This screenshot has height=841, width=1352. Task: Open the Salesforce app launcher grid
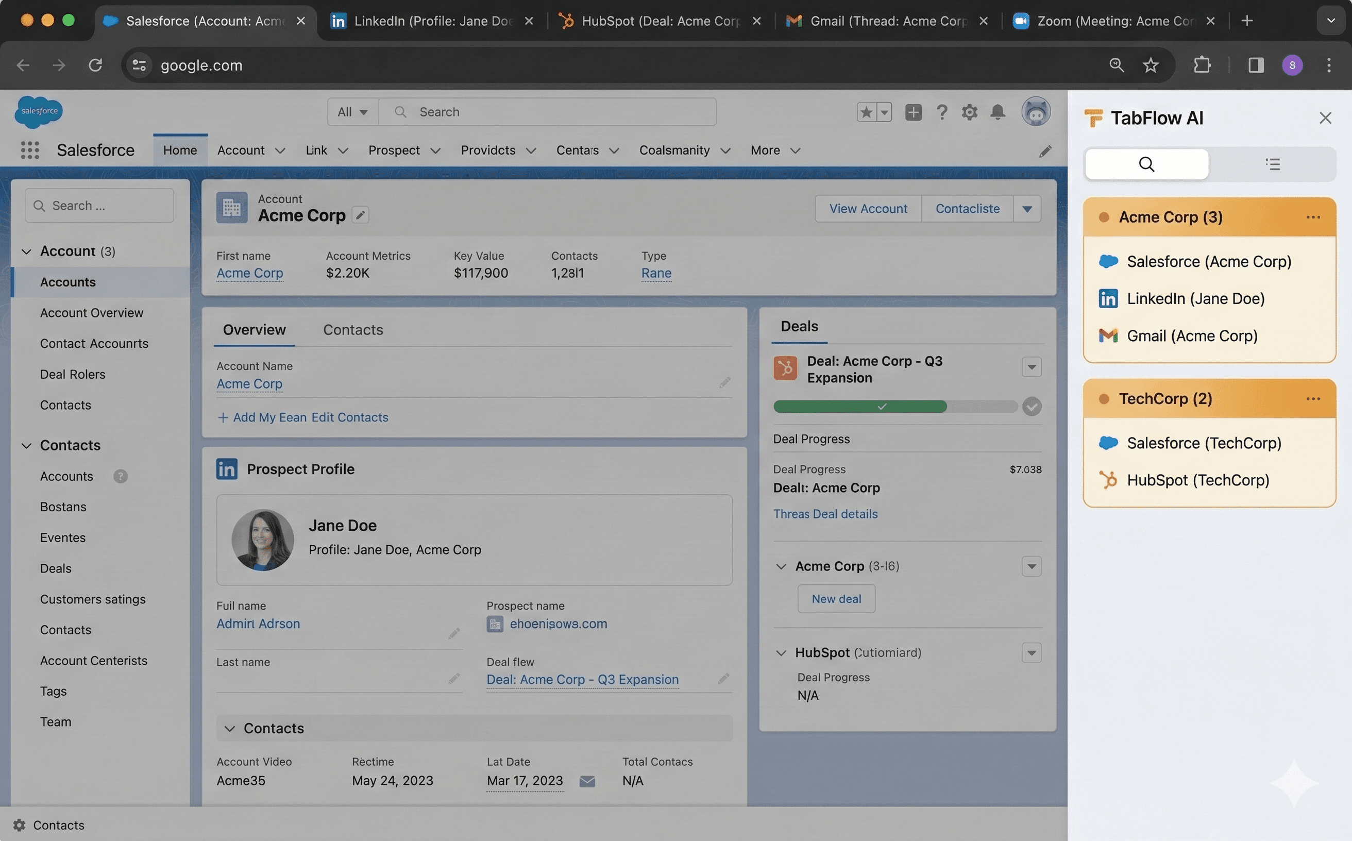coord(29,150)
